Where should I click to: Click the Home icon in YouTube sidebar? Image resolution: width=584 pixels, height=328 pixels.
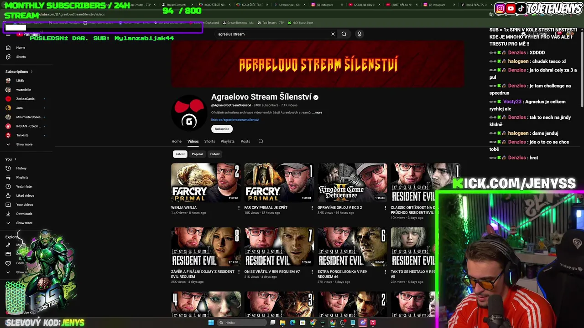point(8,47)
